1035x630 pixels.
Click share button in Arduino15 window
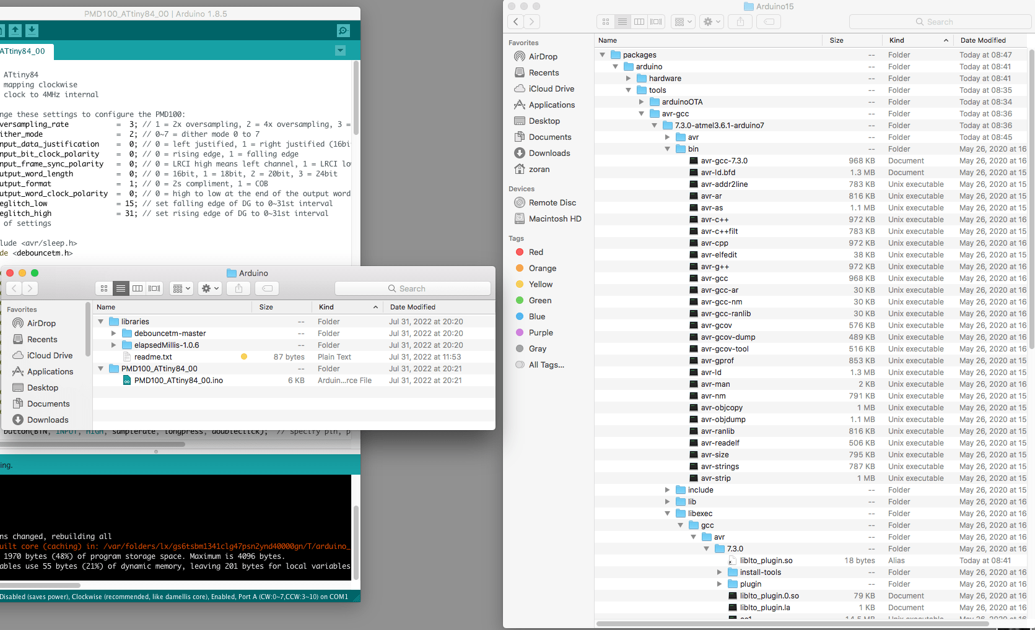click(740, 22)
